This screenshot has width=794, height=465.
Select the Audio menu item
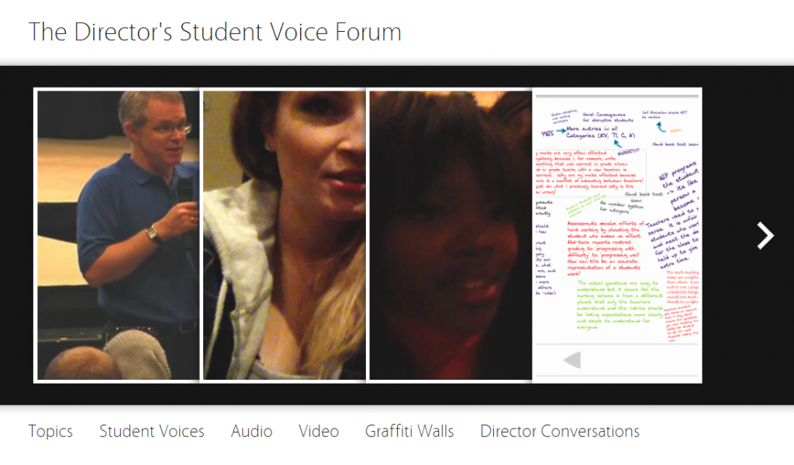coord(251,432)
